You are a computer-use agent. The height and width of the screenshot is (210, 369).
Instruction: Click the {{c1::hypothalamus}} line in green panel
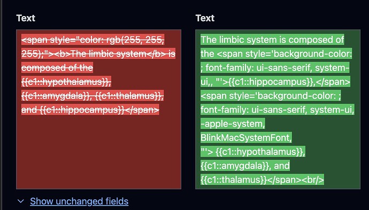click(253, 152)
